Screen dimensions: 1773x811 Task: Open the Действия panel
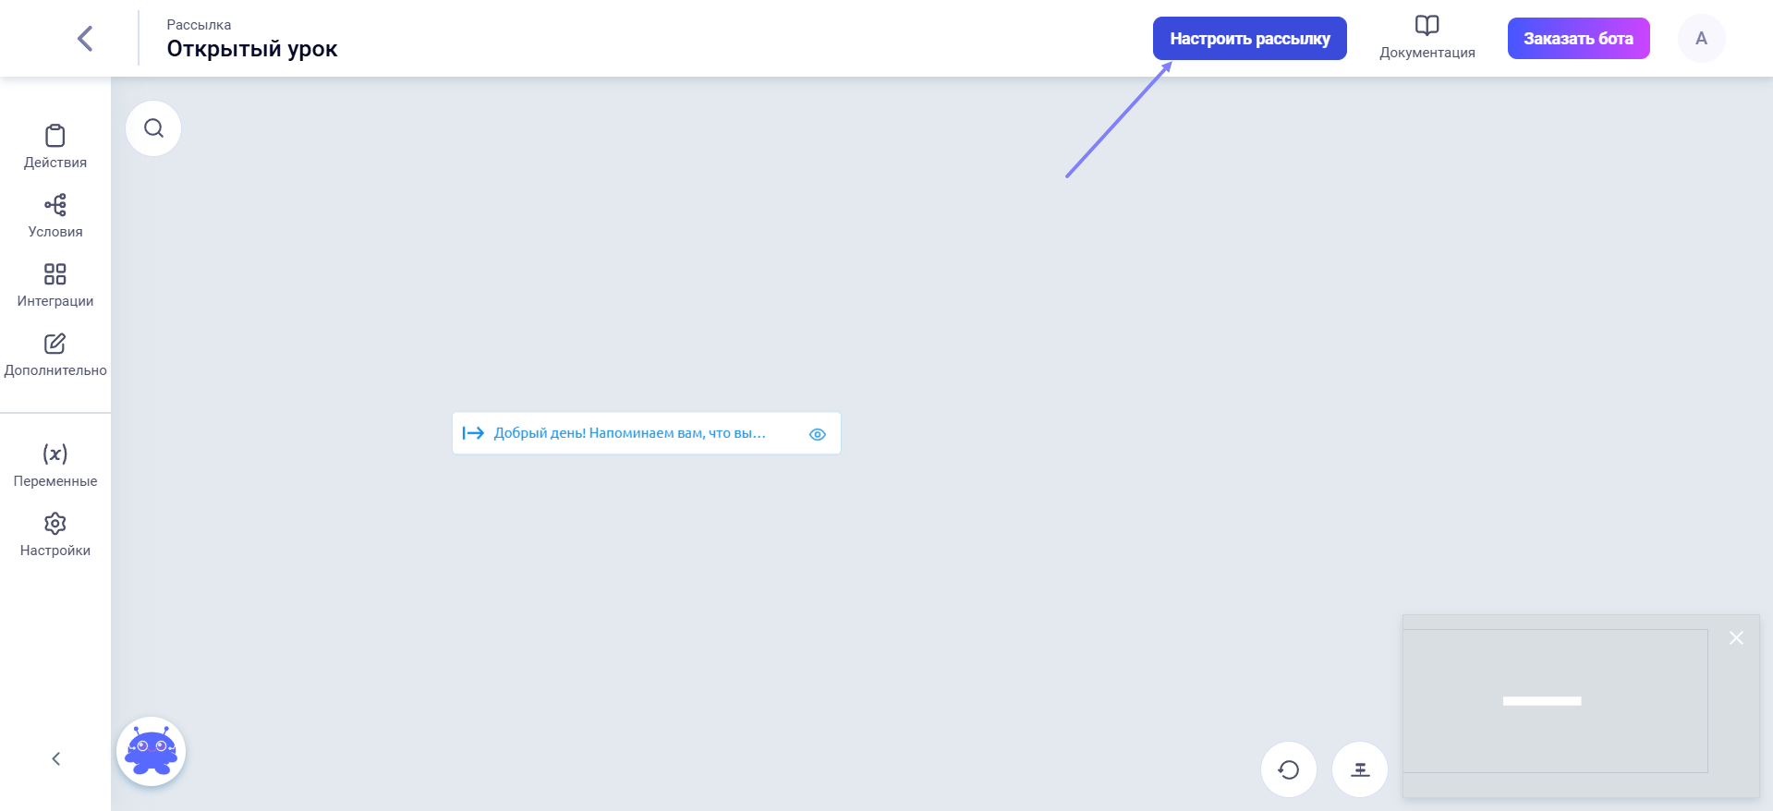(x=55, y=147)
